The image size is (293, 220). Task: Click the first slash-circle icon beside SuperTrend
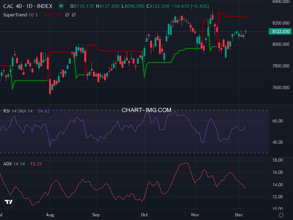pyautogui.click(x=67, y=15)
